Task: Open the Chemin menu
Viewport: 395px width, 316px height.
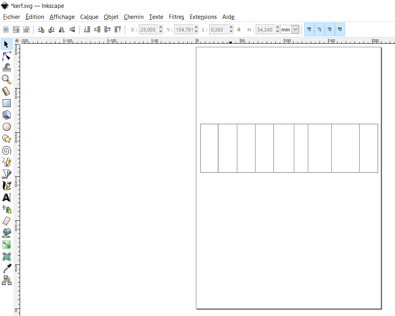Action: pos(133,17)
